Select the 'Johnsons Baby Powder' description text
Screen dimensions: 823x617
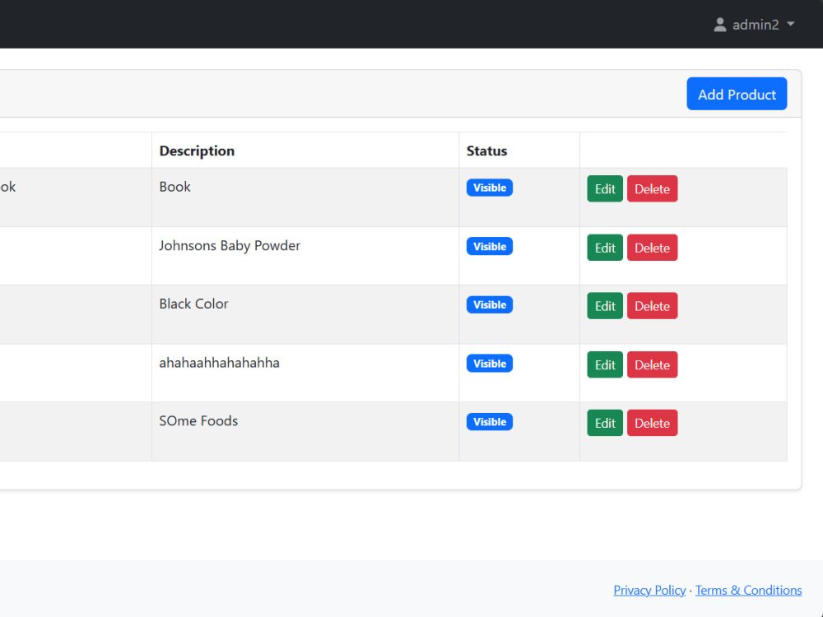point(230,245)
